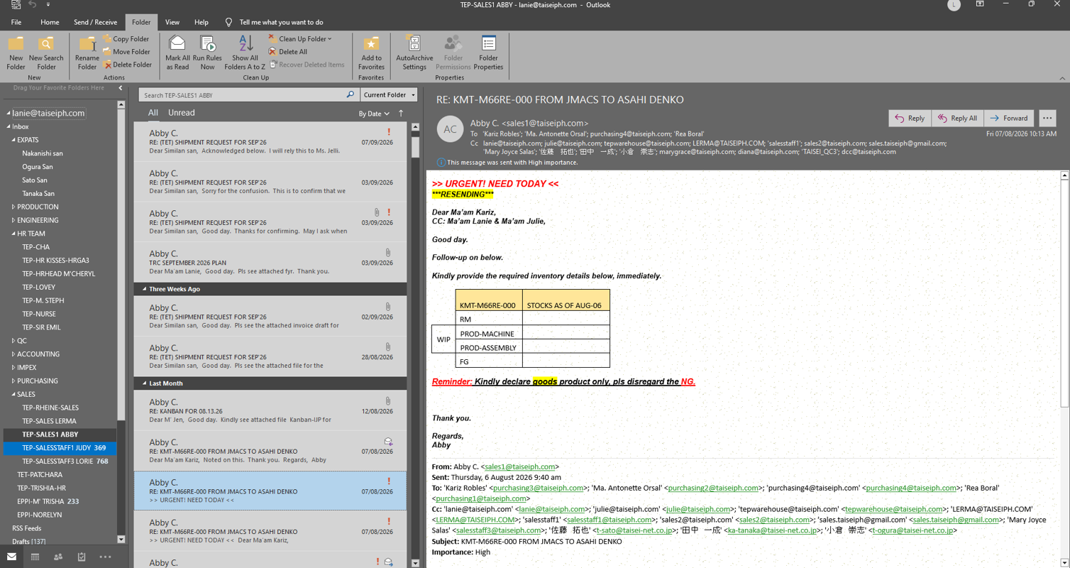
Task: Open more navigation options ellipsis
Action: [105, 557]
